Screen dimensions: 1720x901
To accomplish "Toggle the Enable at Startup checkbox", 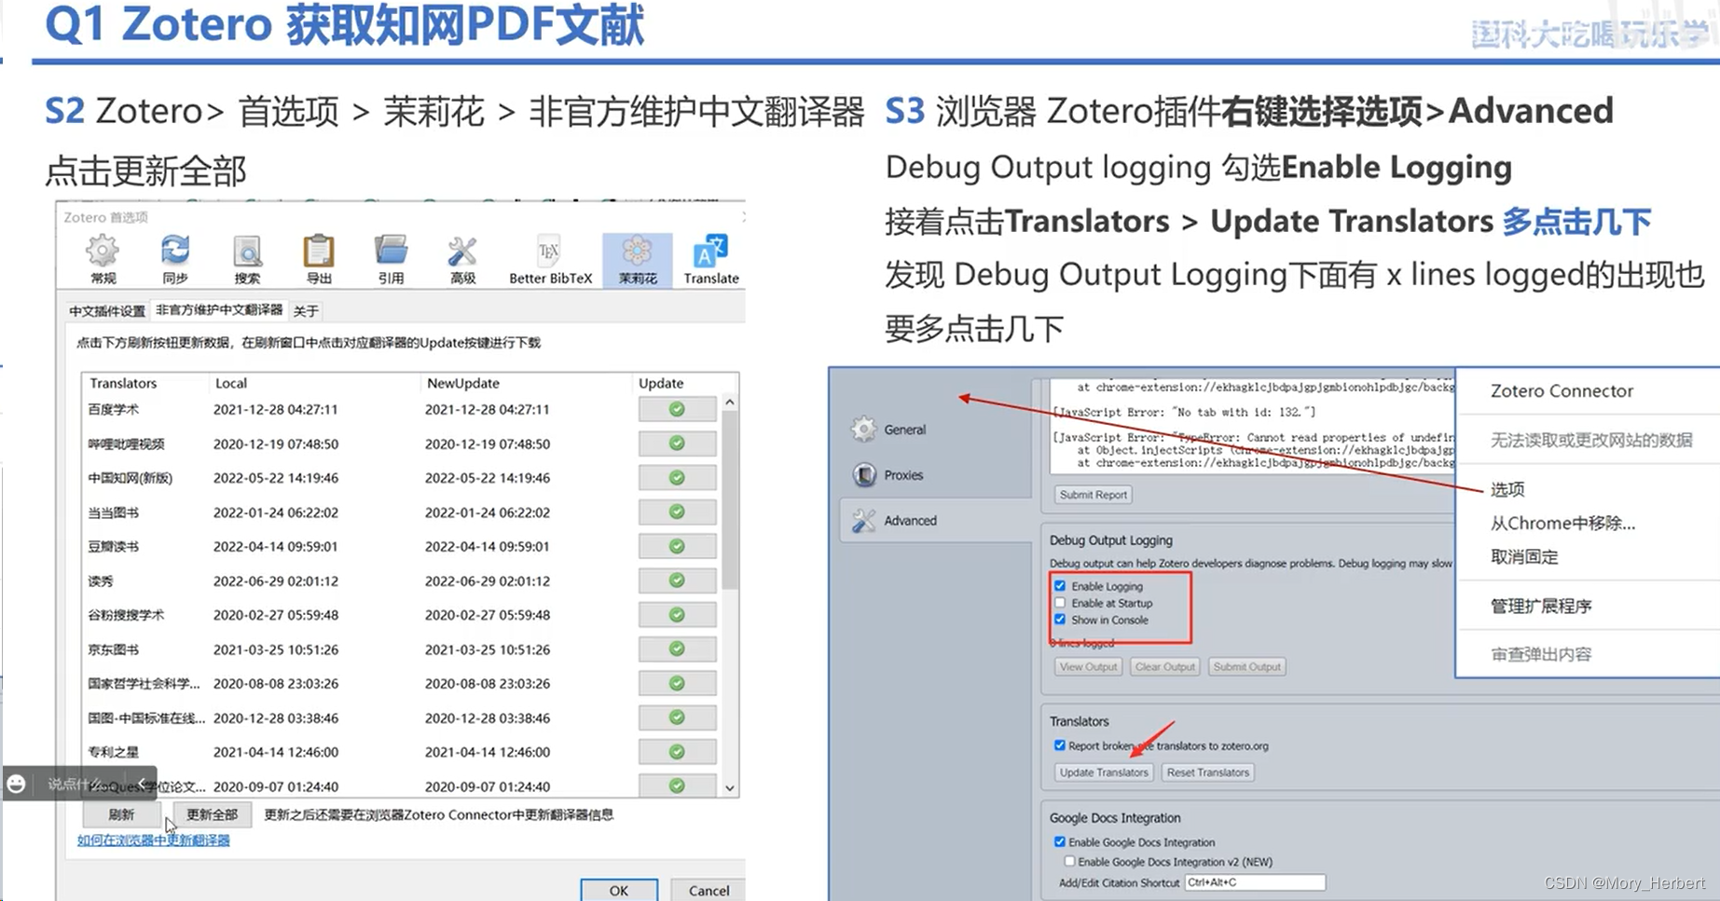I will tap(1060, 603).
